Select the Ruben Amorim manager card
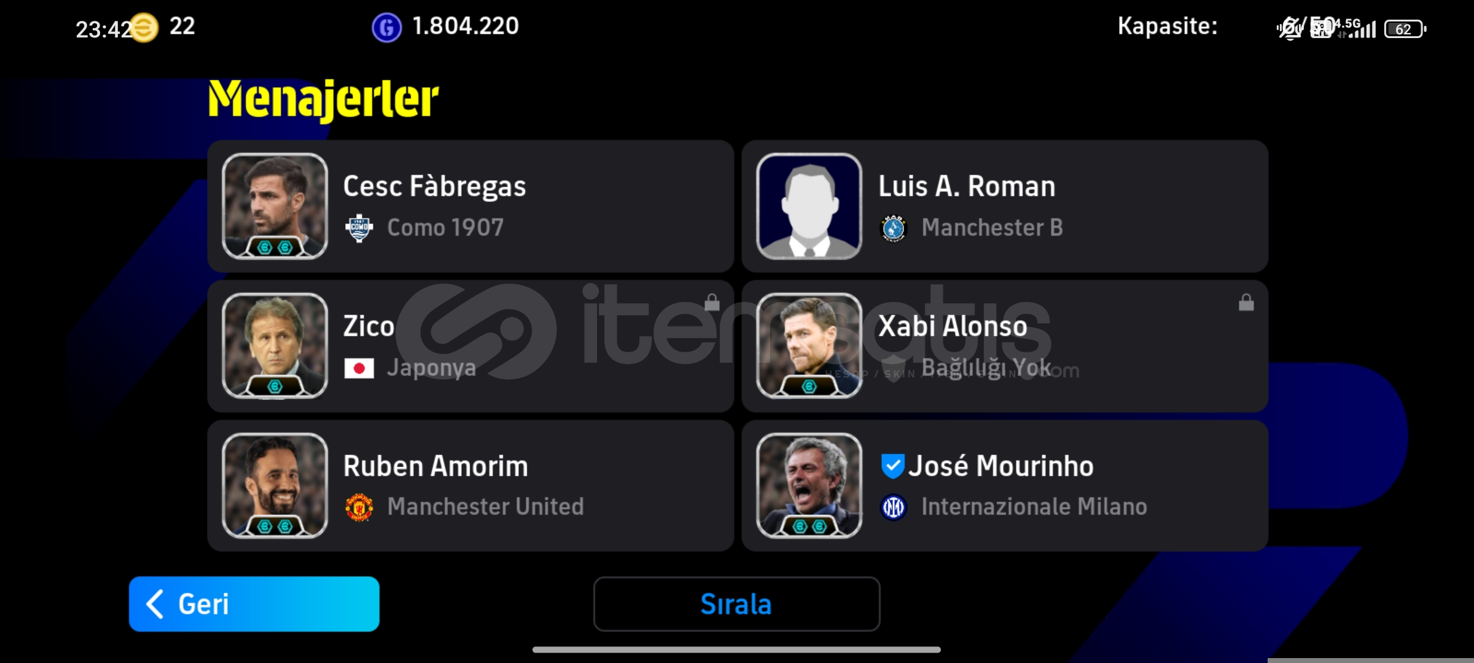Image resolution: width=1474 pixels, height=663 pixels. (470, 486)
